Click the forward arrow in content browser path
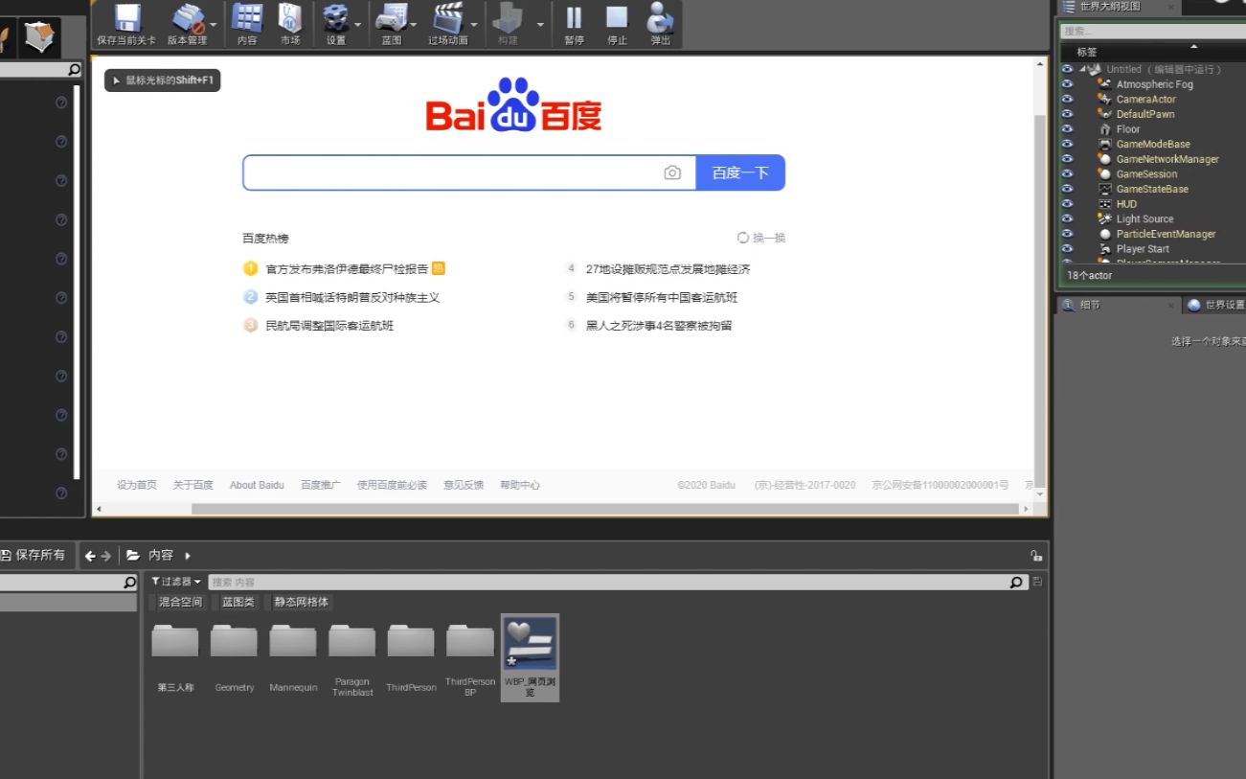The image size is (1246, 779). pyautogui.click(x=106, y=556)
